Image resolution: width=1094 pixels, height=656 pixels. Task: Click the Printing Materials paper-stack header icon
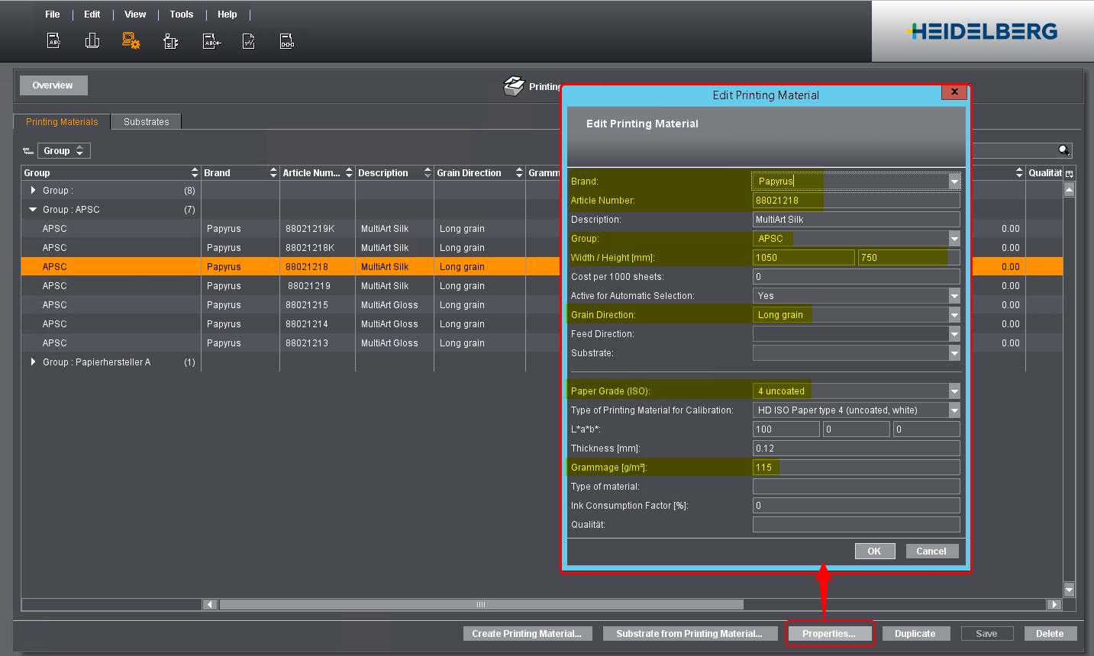[x=514, y=86]
